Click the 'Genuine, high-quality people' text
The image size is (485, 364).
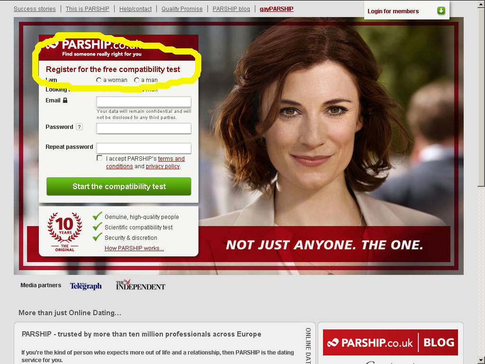142,217
